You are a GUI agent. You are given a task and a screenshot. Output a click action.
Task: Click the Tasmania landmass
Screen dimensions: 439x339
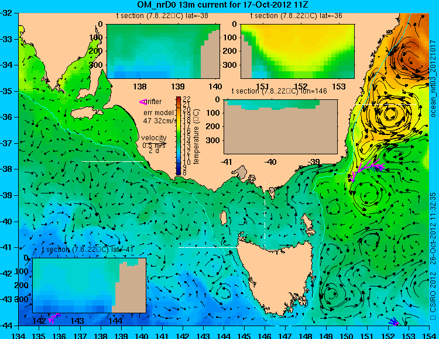pyautogui.click(x=277, y=276)
